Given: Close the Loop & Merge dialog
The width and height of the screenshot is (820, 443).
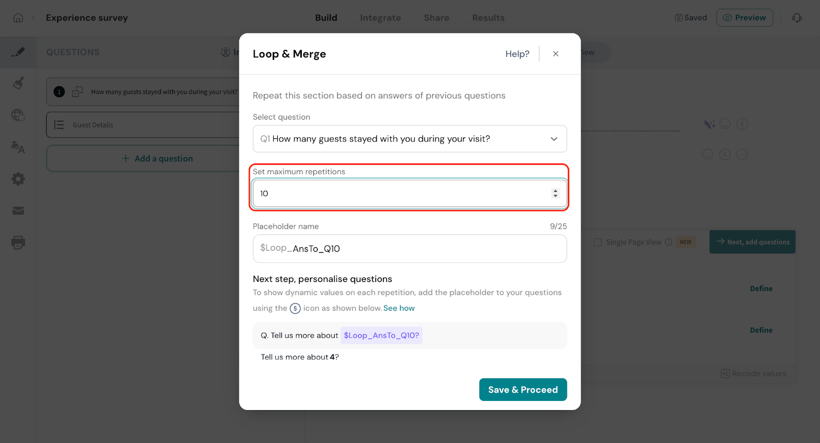Looking at the screenshot, I should [556, 54].
